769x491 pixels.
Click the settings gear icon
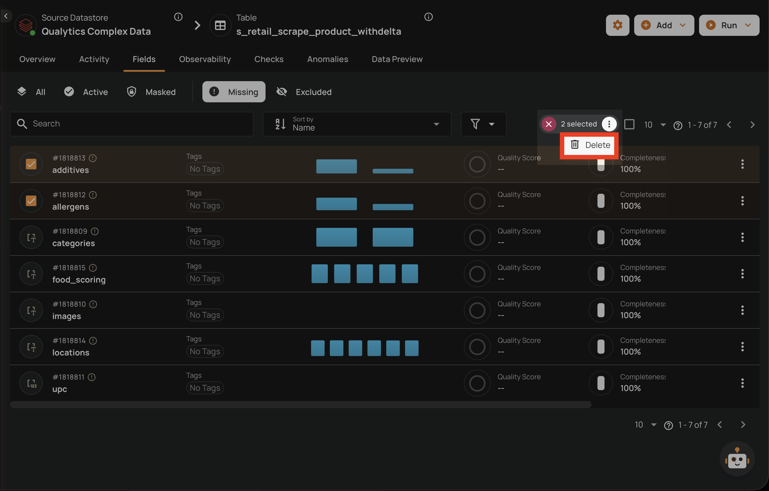pos(617,25)
